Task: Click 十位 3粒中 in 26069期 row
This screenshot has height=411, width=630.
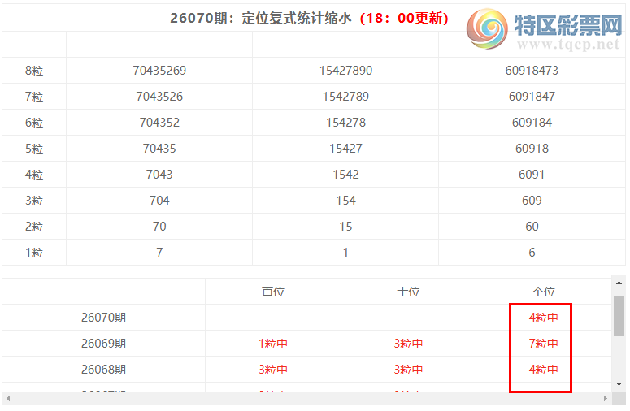Action: pyautogui.click(x=408, y=344)
